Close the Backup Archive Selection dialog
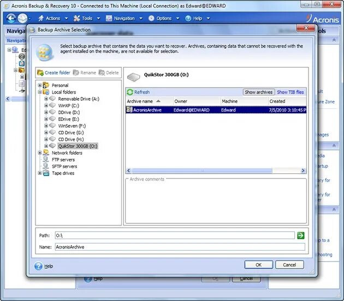 pyautogui.click(x=306, y=28)
